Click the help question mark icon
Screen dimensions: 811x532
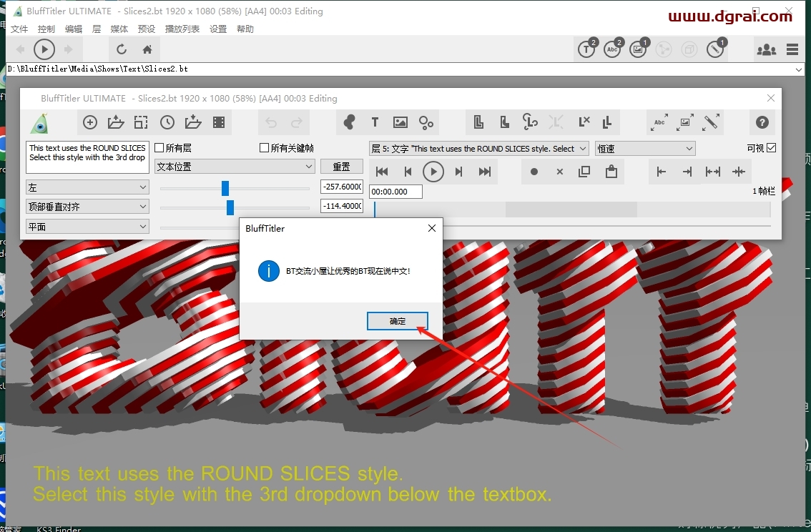[x=762, y=122]
